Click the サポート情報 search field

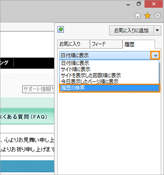[38, 89]
